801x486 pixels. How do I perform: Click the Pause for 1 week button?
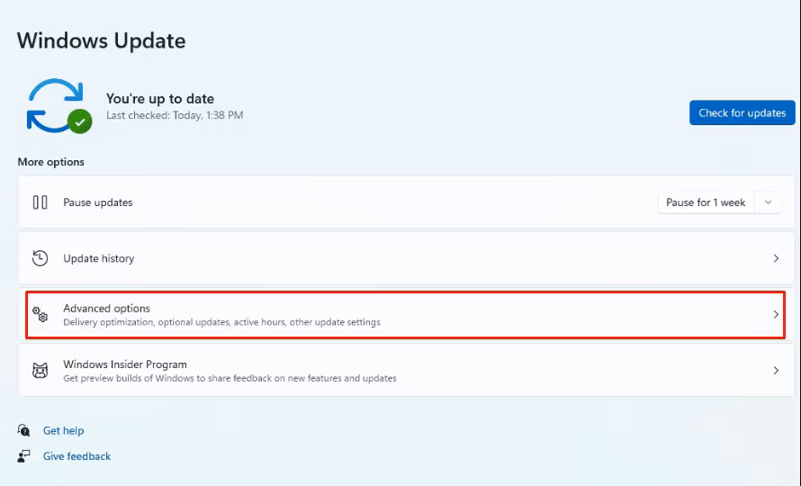[x=706, y=202]
